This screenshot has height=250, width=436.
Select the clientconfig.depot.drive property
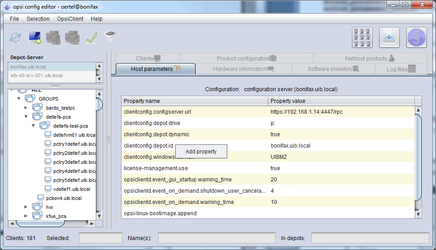pos(268,123)
